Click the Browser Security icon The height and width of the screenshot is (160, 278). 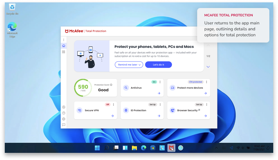click(172, 110)
